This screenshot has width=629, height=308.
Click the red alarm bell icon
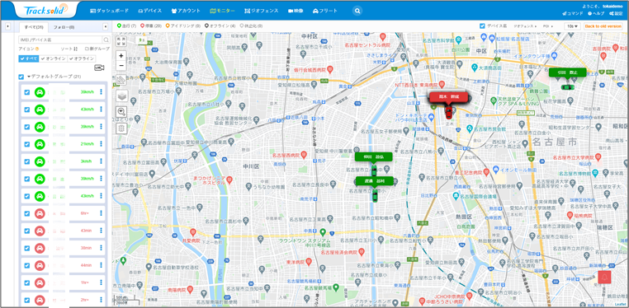pyautogui.click(x=604, y=277)
